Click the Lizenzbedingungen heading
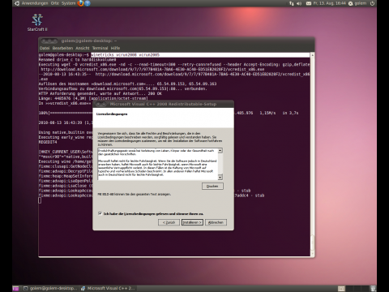 (112, 114)
